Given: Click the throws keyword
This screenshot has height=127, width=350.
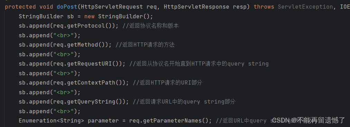Looking at the screenshot, I should click(264, 7).
